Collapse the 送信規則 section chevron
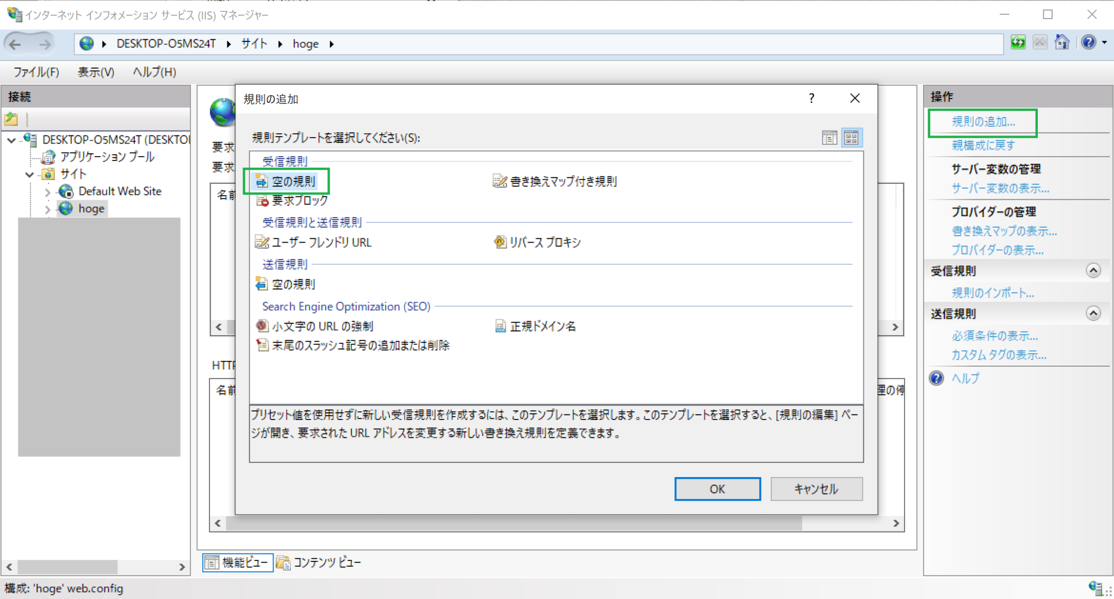 pos(1094,313)
